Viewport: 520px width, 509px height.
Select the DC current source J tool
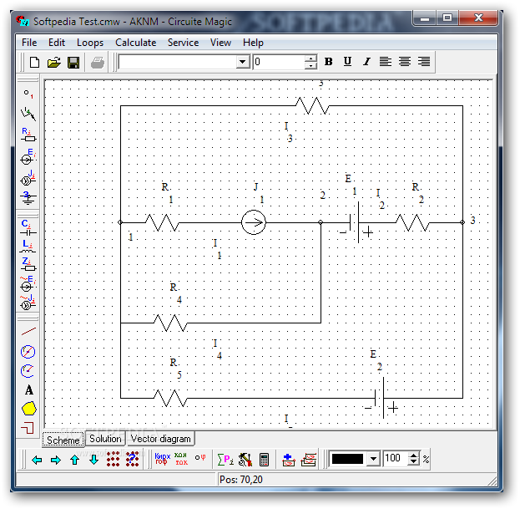pos(28,178)
